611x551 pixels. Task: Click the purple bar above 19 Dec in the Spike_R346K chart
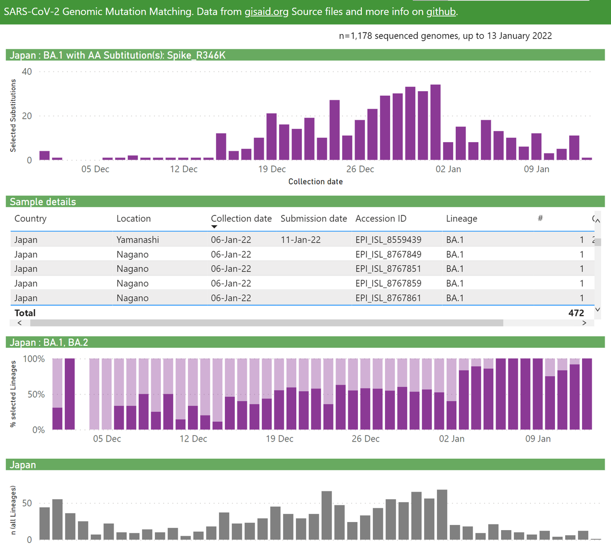pos(271,136)
